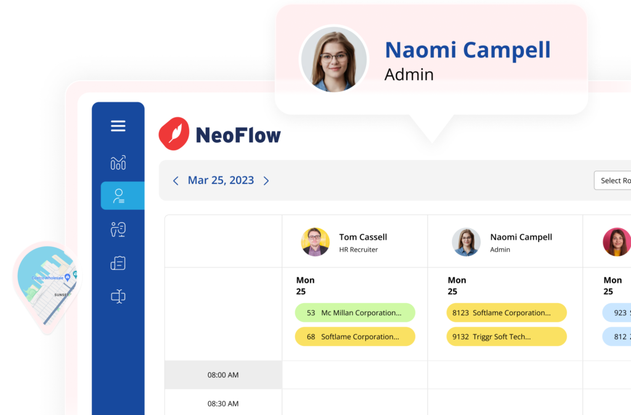Open the hamburger menu in sidebar
Screen dimensions: 631x415
118,126
